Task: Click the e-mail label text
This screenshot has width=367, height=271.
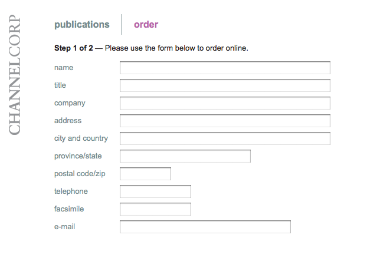Action: pyautogui.click(x=64, y=227)
